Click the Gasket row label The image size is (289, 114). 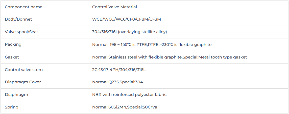coord(12,57)
